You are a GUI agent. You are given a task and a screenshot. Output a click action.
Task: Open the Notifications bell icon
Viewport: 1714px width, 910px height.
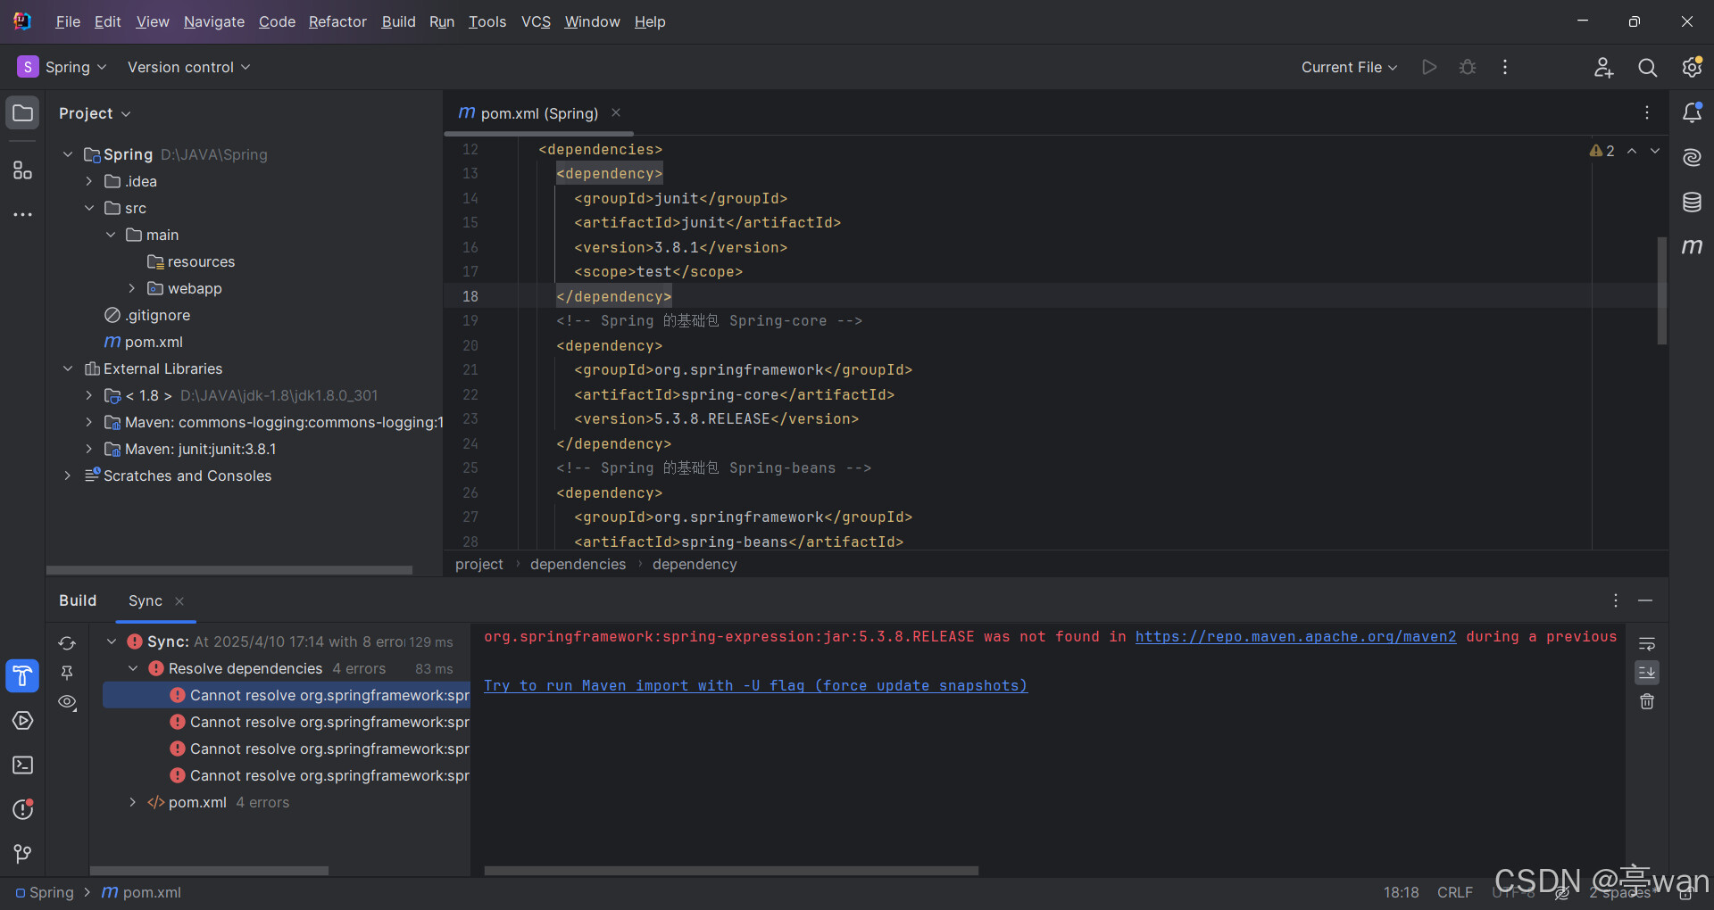1692,112
